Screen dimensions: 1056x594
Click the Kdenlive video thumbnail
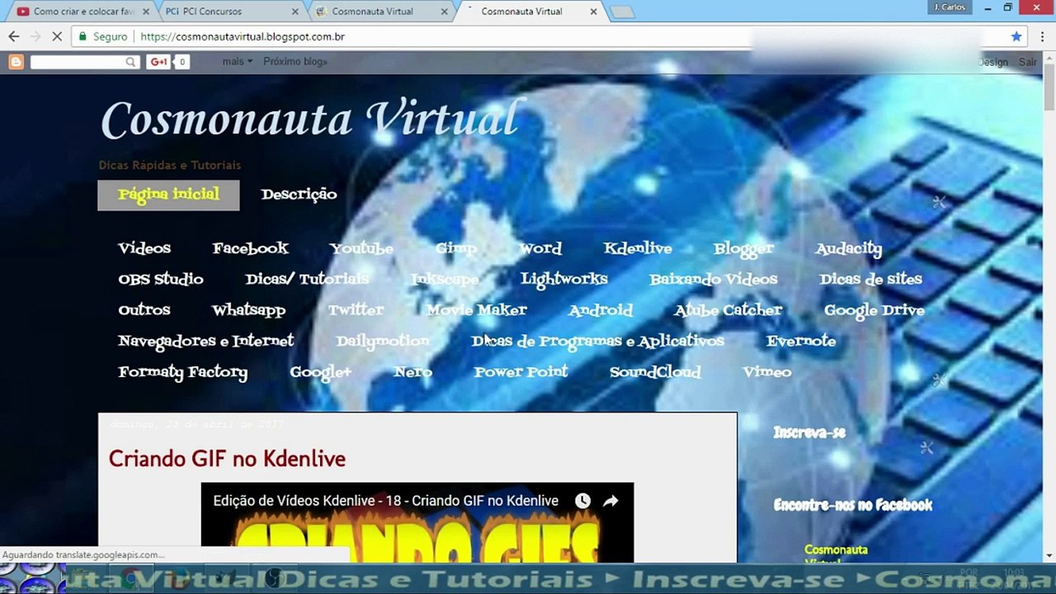pyautogui.click(x=417, y=523)
